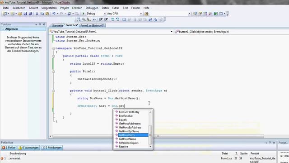Viewport: 289px width, 163px height.
Task: Open the Properties window toolbar icon
Action: 200,14
